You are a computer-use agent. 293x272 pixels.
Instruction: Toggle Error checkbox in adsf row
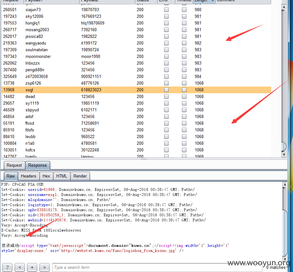coord(166,116)
